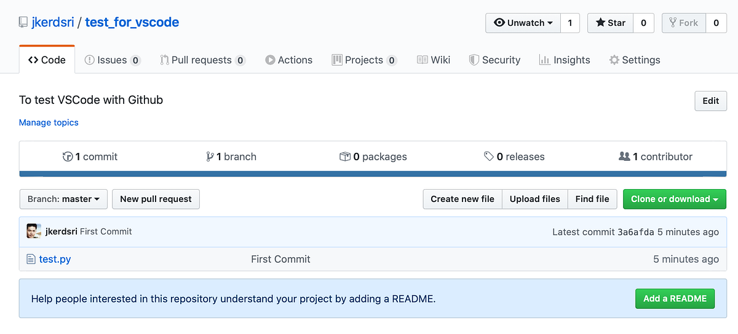Screen dimensions: 738x334
Task: Click the commits history clock icon
Action: point(68,157)
